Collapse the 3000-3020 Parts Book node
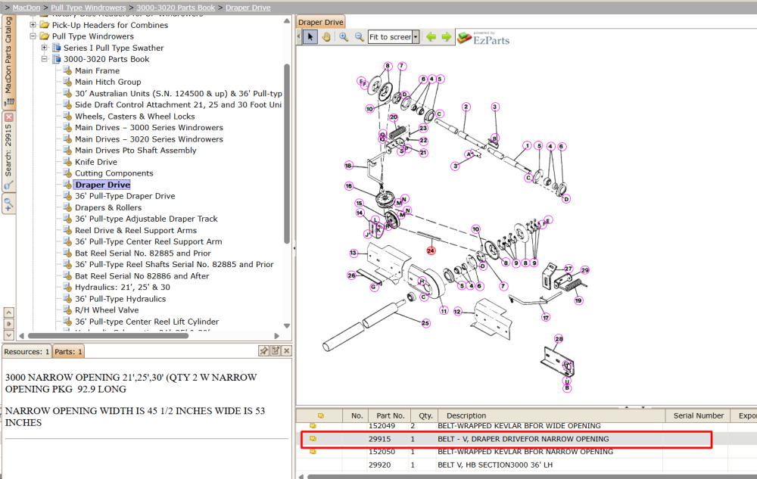Image resolution: width=757 pixels, height=479 pixels. point(45,59)
